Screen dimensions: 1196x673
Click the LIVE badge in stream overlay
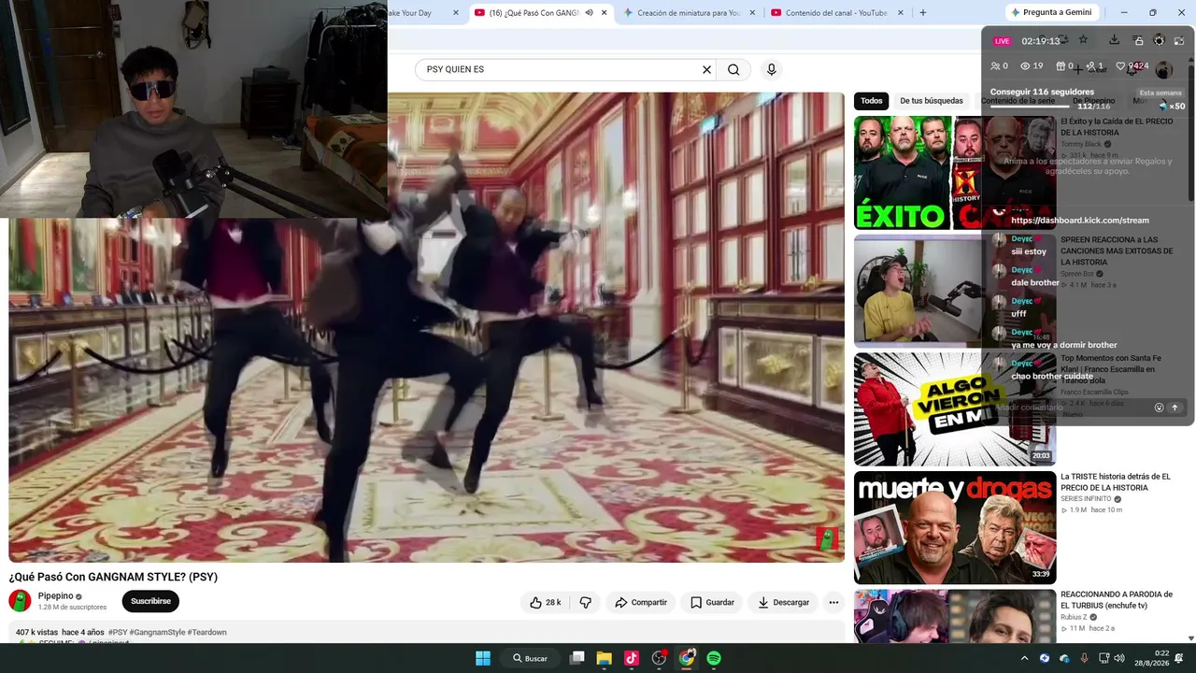pos(1002,41)
